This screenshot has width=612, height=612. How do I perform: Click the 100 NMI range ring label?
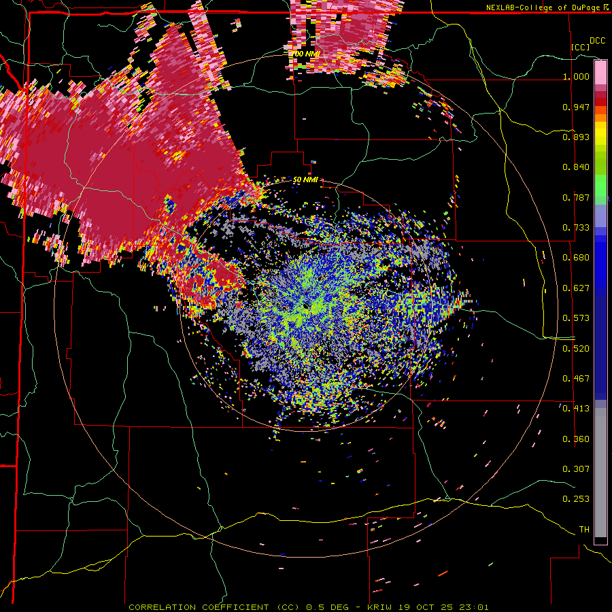coord(306,54)
